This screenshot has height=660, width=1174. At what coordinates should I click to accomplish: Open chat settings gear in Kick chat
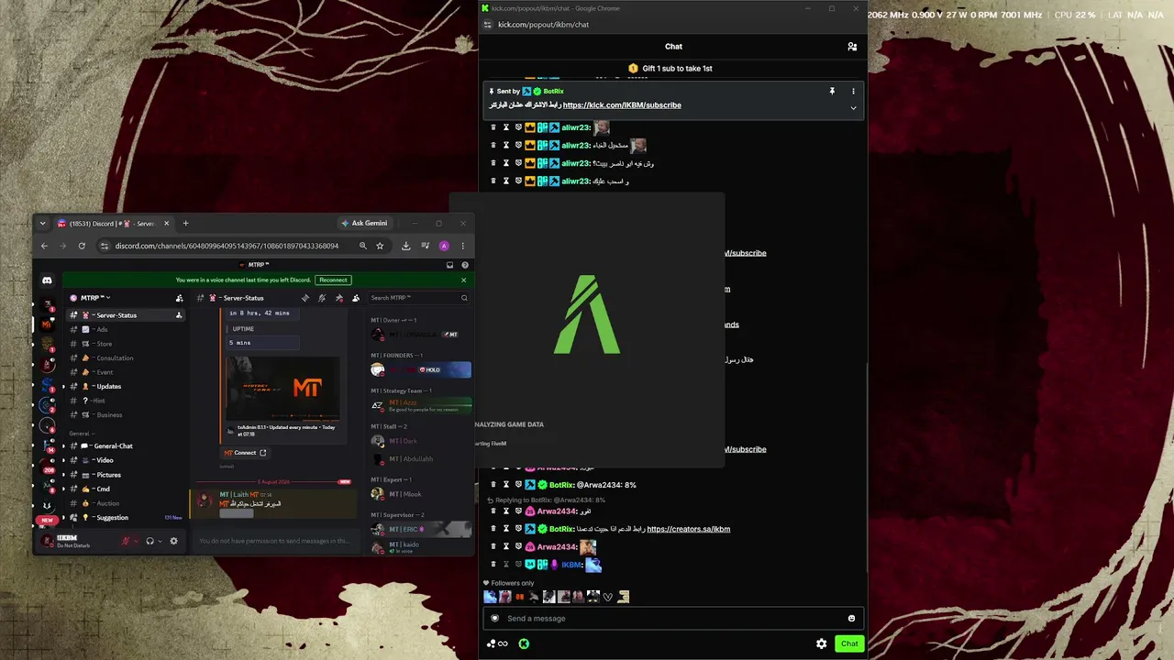pos(821,643)
